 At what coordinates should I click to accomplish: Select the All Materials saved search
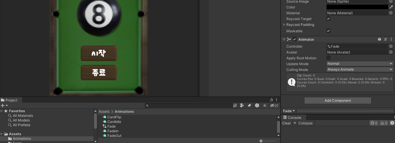[23, 116]
